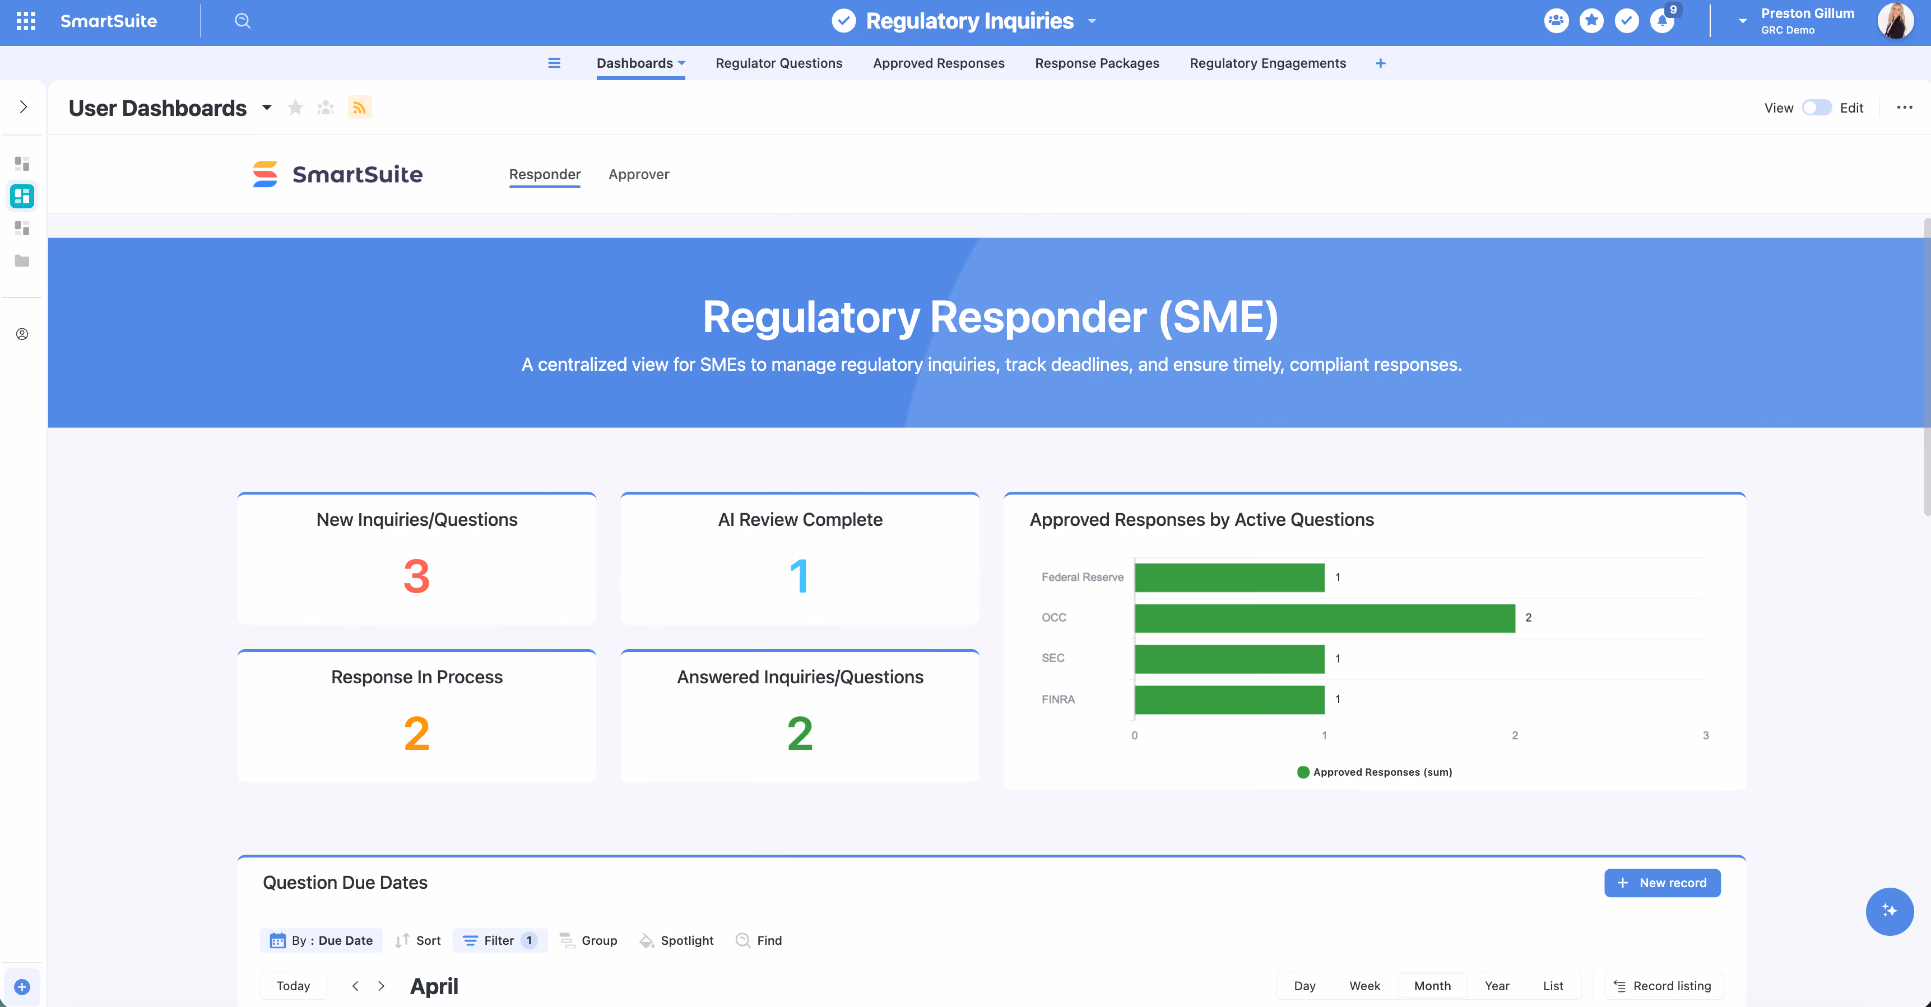Click the user circle sidebar icon
The height and width of the screenshot is (1007, 1931).
(x=22, y=334)
